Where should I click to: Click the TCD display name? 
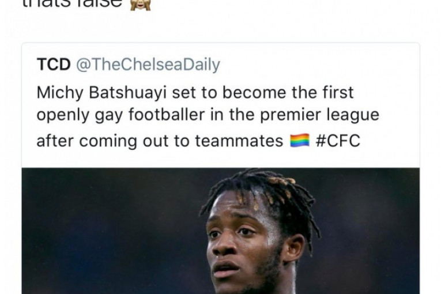pos(54,65)
